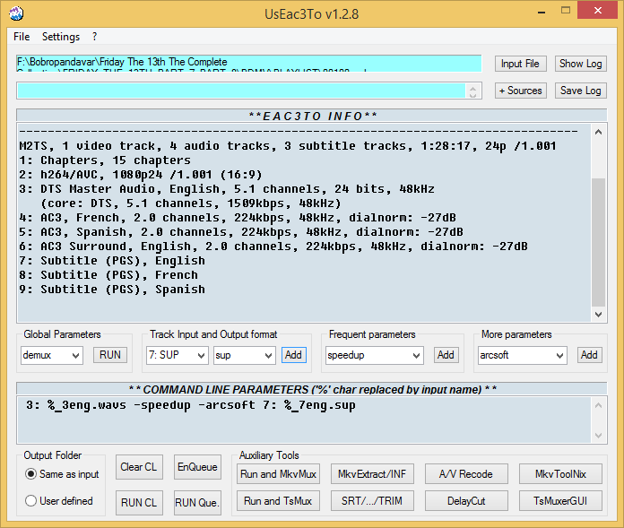Viewport: 624px width, 528px height.
Task: Open the Settings menu
Action: (61, 37)
